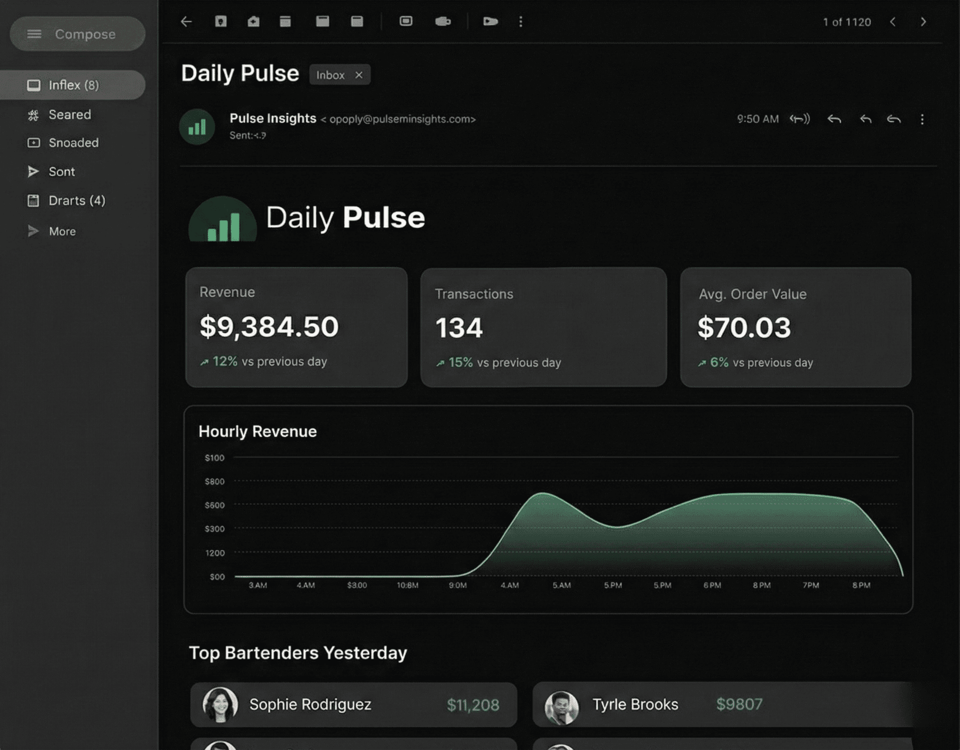Remove the Inbox label from the email

[x=359, y=75]
